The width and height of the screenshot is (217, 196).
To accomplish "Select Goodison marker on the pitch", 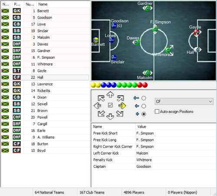I will (x=114, y=26).
